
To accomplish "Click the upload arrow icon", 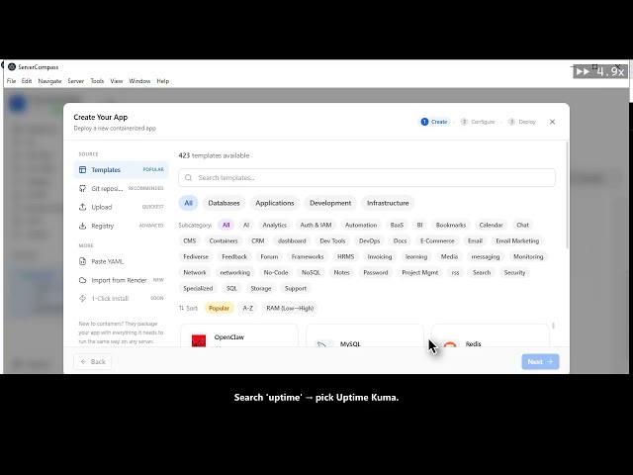I will [x=82, y=207].
